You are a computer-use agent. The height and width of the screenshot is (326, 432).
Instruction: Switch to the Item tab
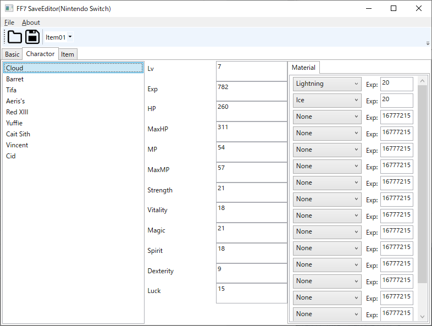[x=68, y=54]
